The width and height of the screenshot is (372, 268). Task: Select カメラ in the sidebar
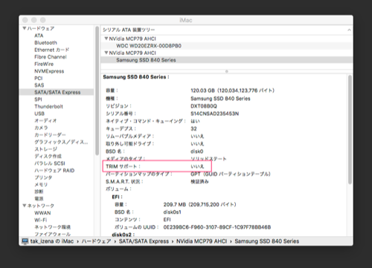tap(41, 128)
